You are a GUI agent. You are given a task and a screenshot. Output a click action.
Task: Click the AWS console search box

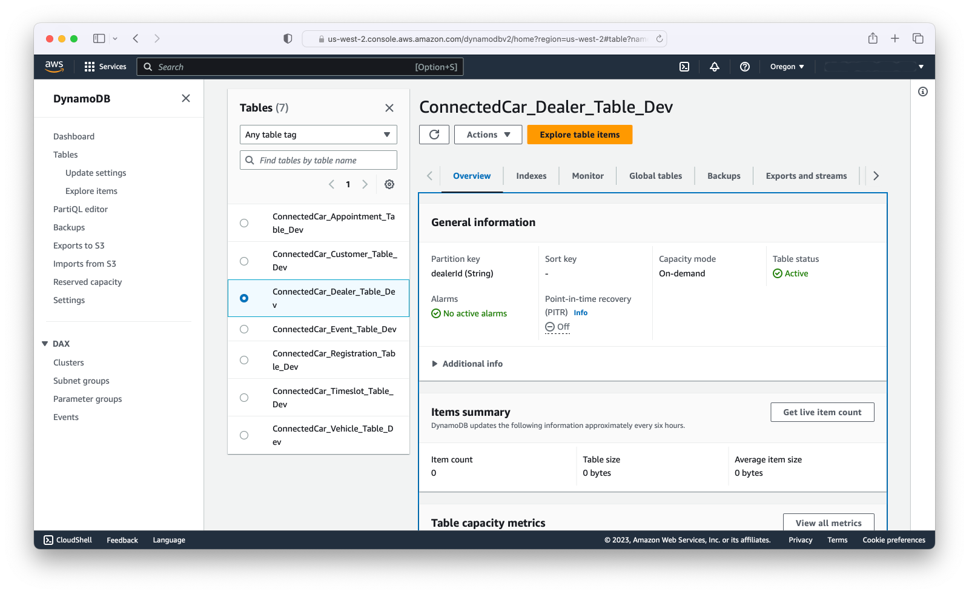[x=300, y=67]
